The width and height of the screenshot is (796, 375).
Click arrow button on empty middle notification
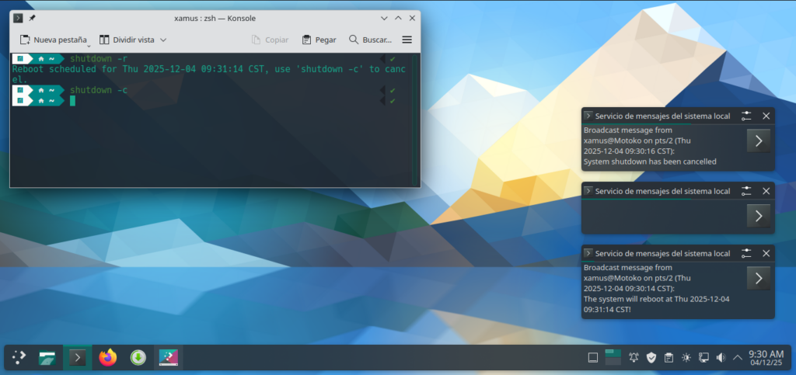[x=759, y=216]
